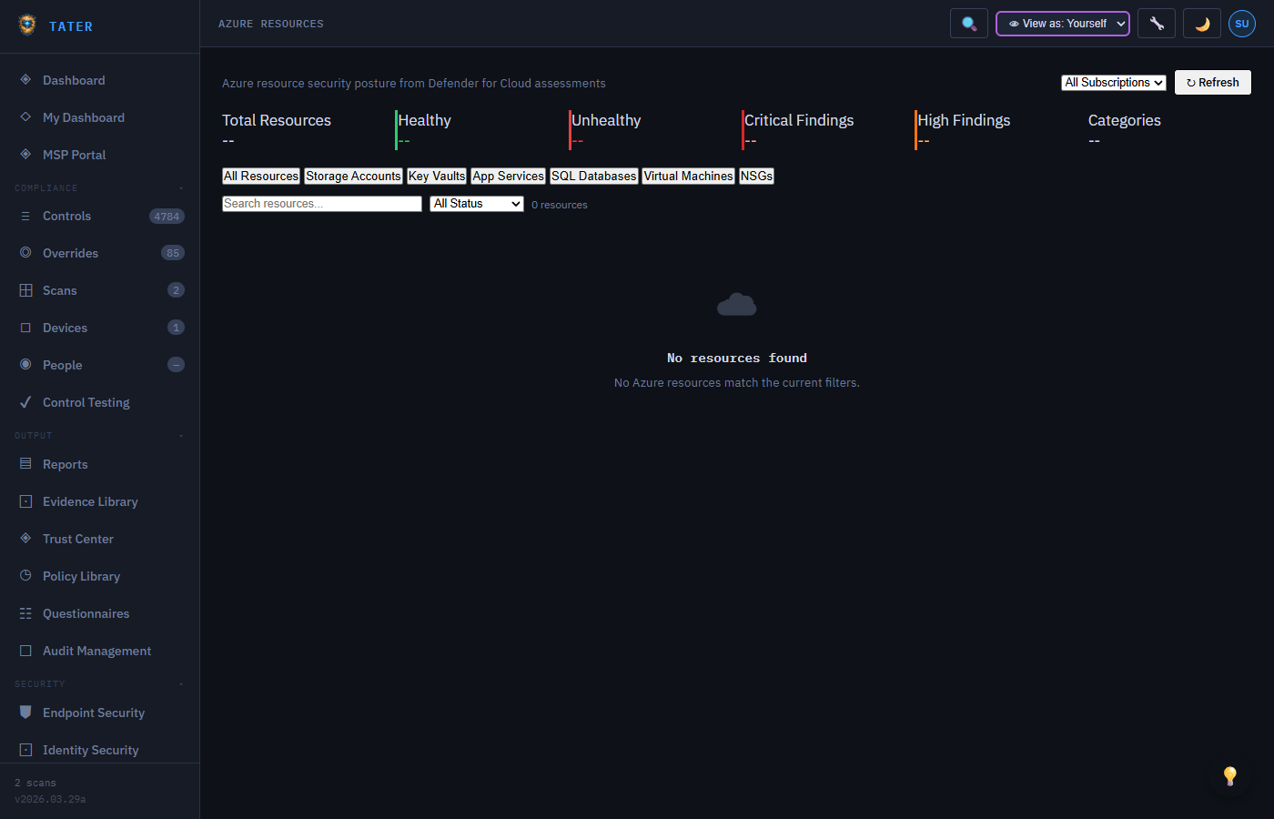Click the 4784 Controls count badge
This screenshot has width=1274, height=819.
pos(167,217)
